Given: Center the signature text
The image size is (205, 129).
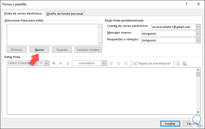Looking at the screenshot, I should coord(119,63).
